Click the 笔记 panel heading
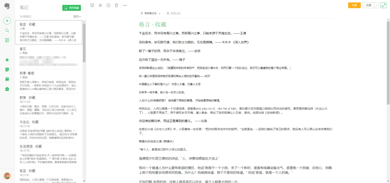The height and width of the screenshot is (183, 390). (24, 8)
